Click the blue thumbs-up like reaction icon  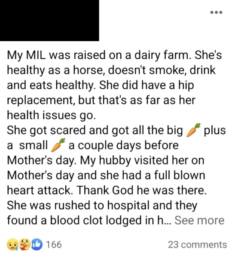[37, 245]
